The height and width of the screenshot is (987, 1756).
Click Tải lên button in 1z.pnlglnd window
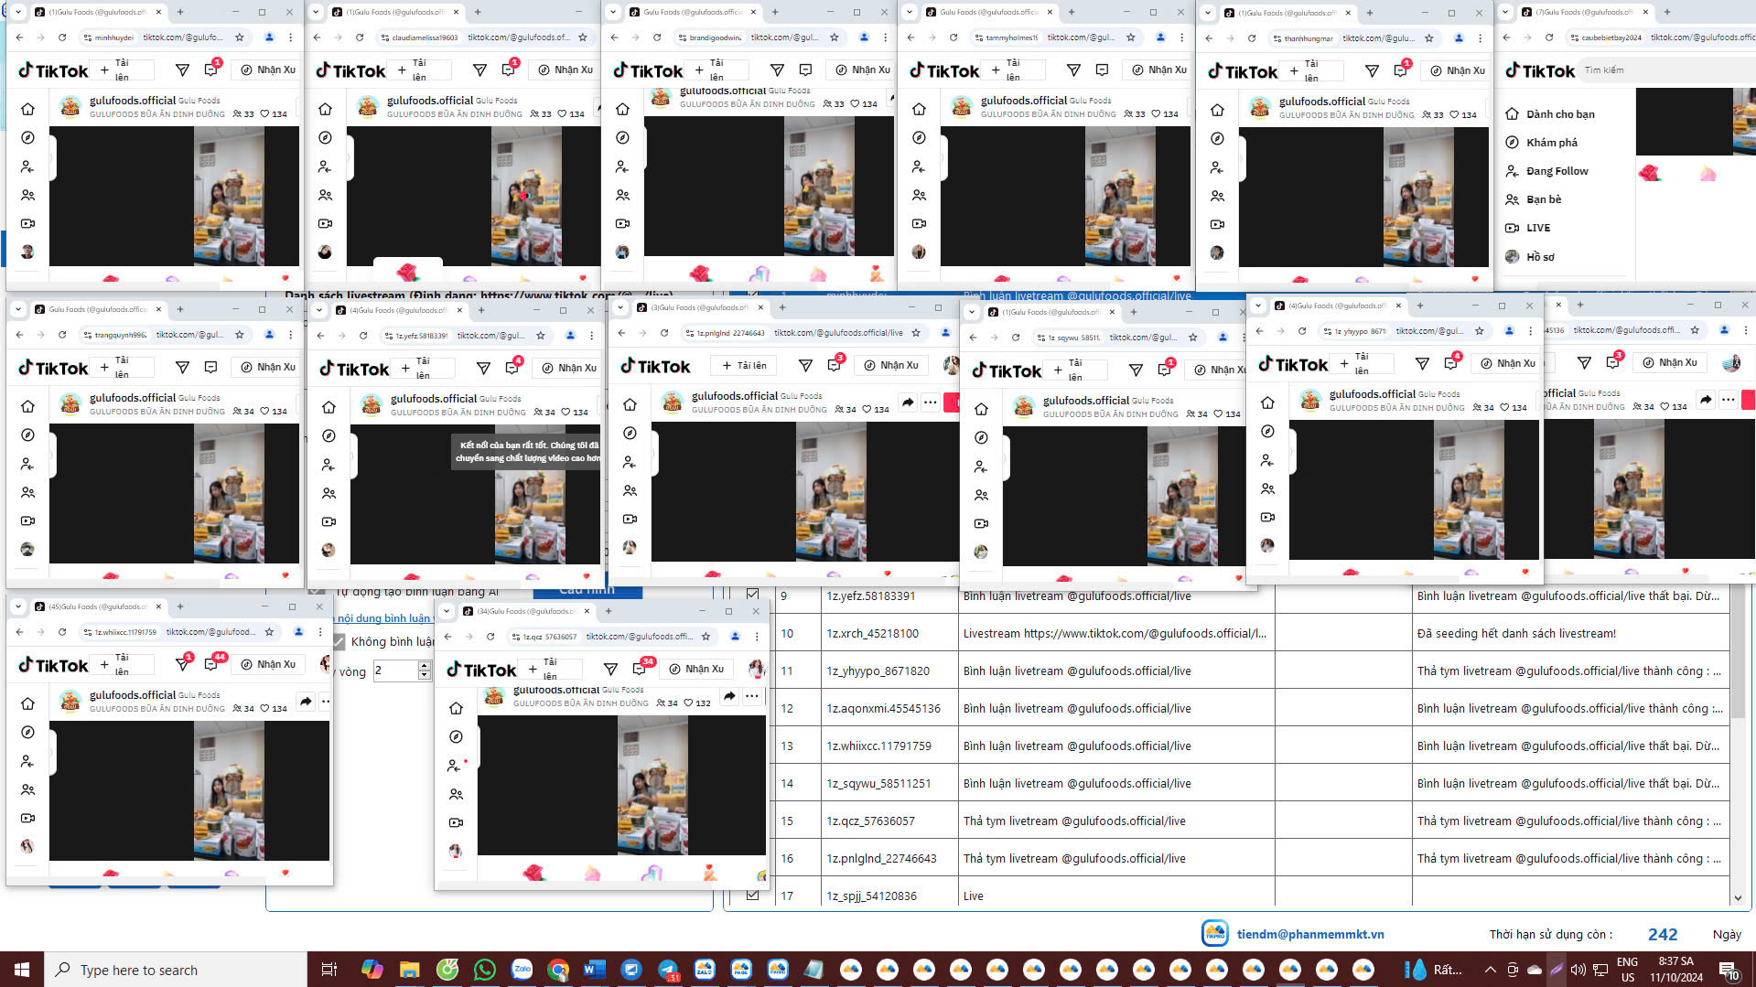tap(744, 366)
